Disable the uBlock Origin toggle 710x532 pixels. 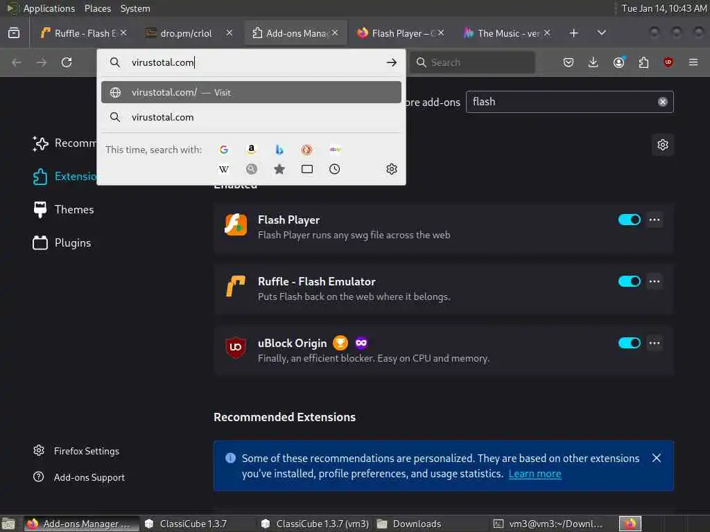pyautogui.click(x=630, y=343)
